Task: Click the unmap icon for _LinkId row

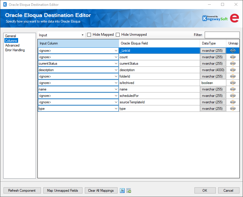Action: pos(233,51)
